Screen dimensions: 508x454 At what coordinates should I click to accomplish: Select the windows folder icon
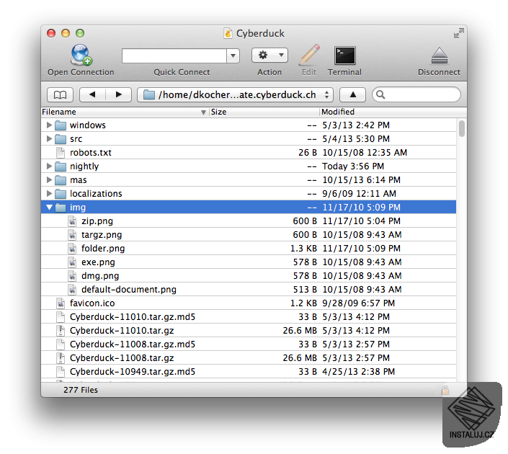coord(61,125)
